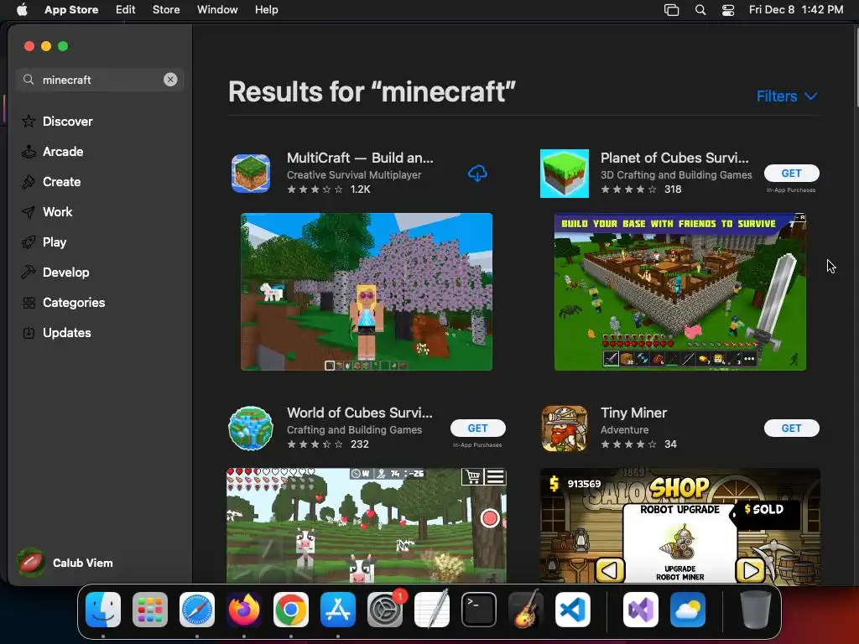Open Trash from the Dock
The width and height of the screenshot is (859, 644).
pyautogui.click(x=756, y=610)
